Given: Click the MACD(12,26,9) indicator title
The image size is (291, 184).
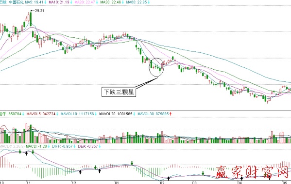Looking at the screenshot, I should [12, 146].
